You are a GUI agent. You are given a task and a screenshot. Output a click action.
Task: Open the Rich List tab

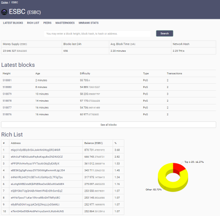(33, 23)
